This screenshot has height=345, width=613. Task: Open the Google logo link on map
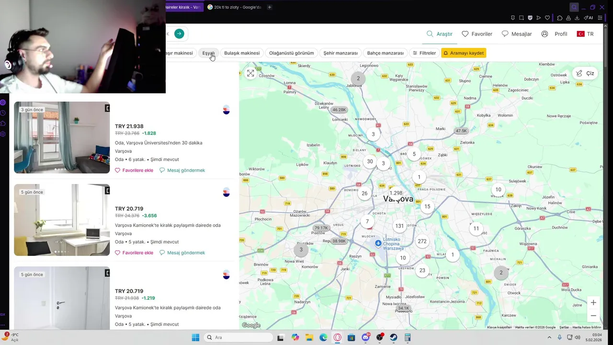coord(251,325)
